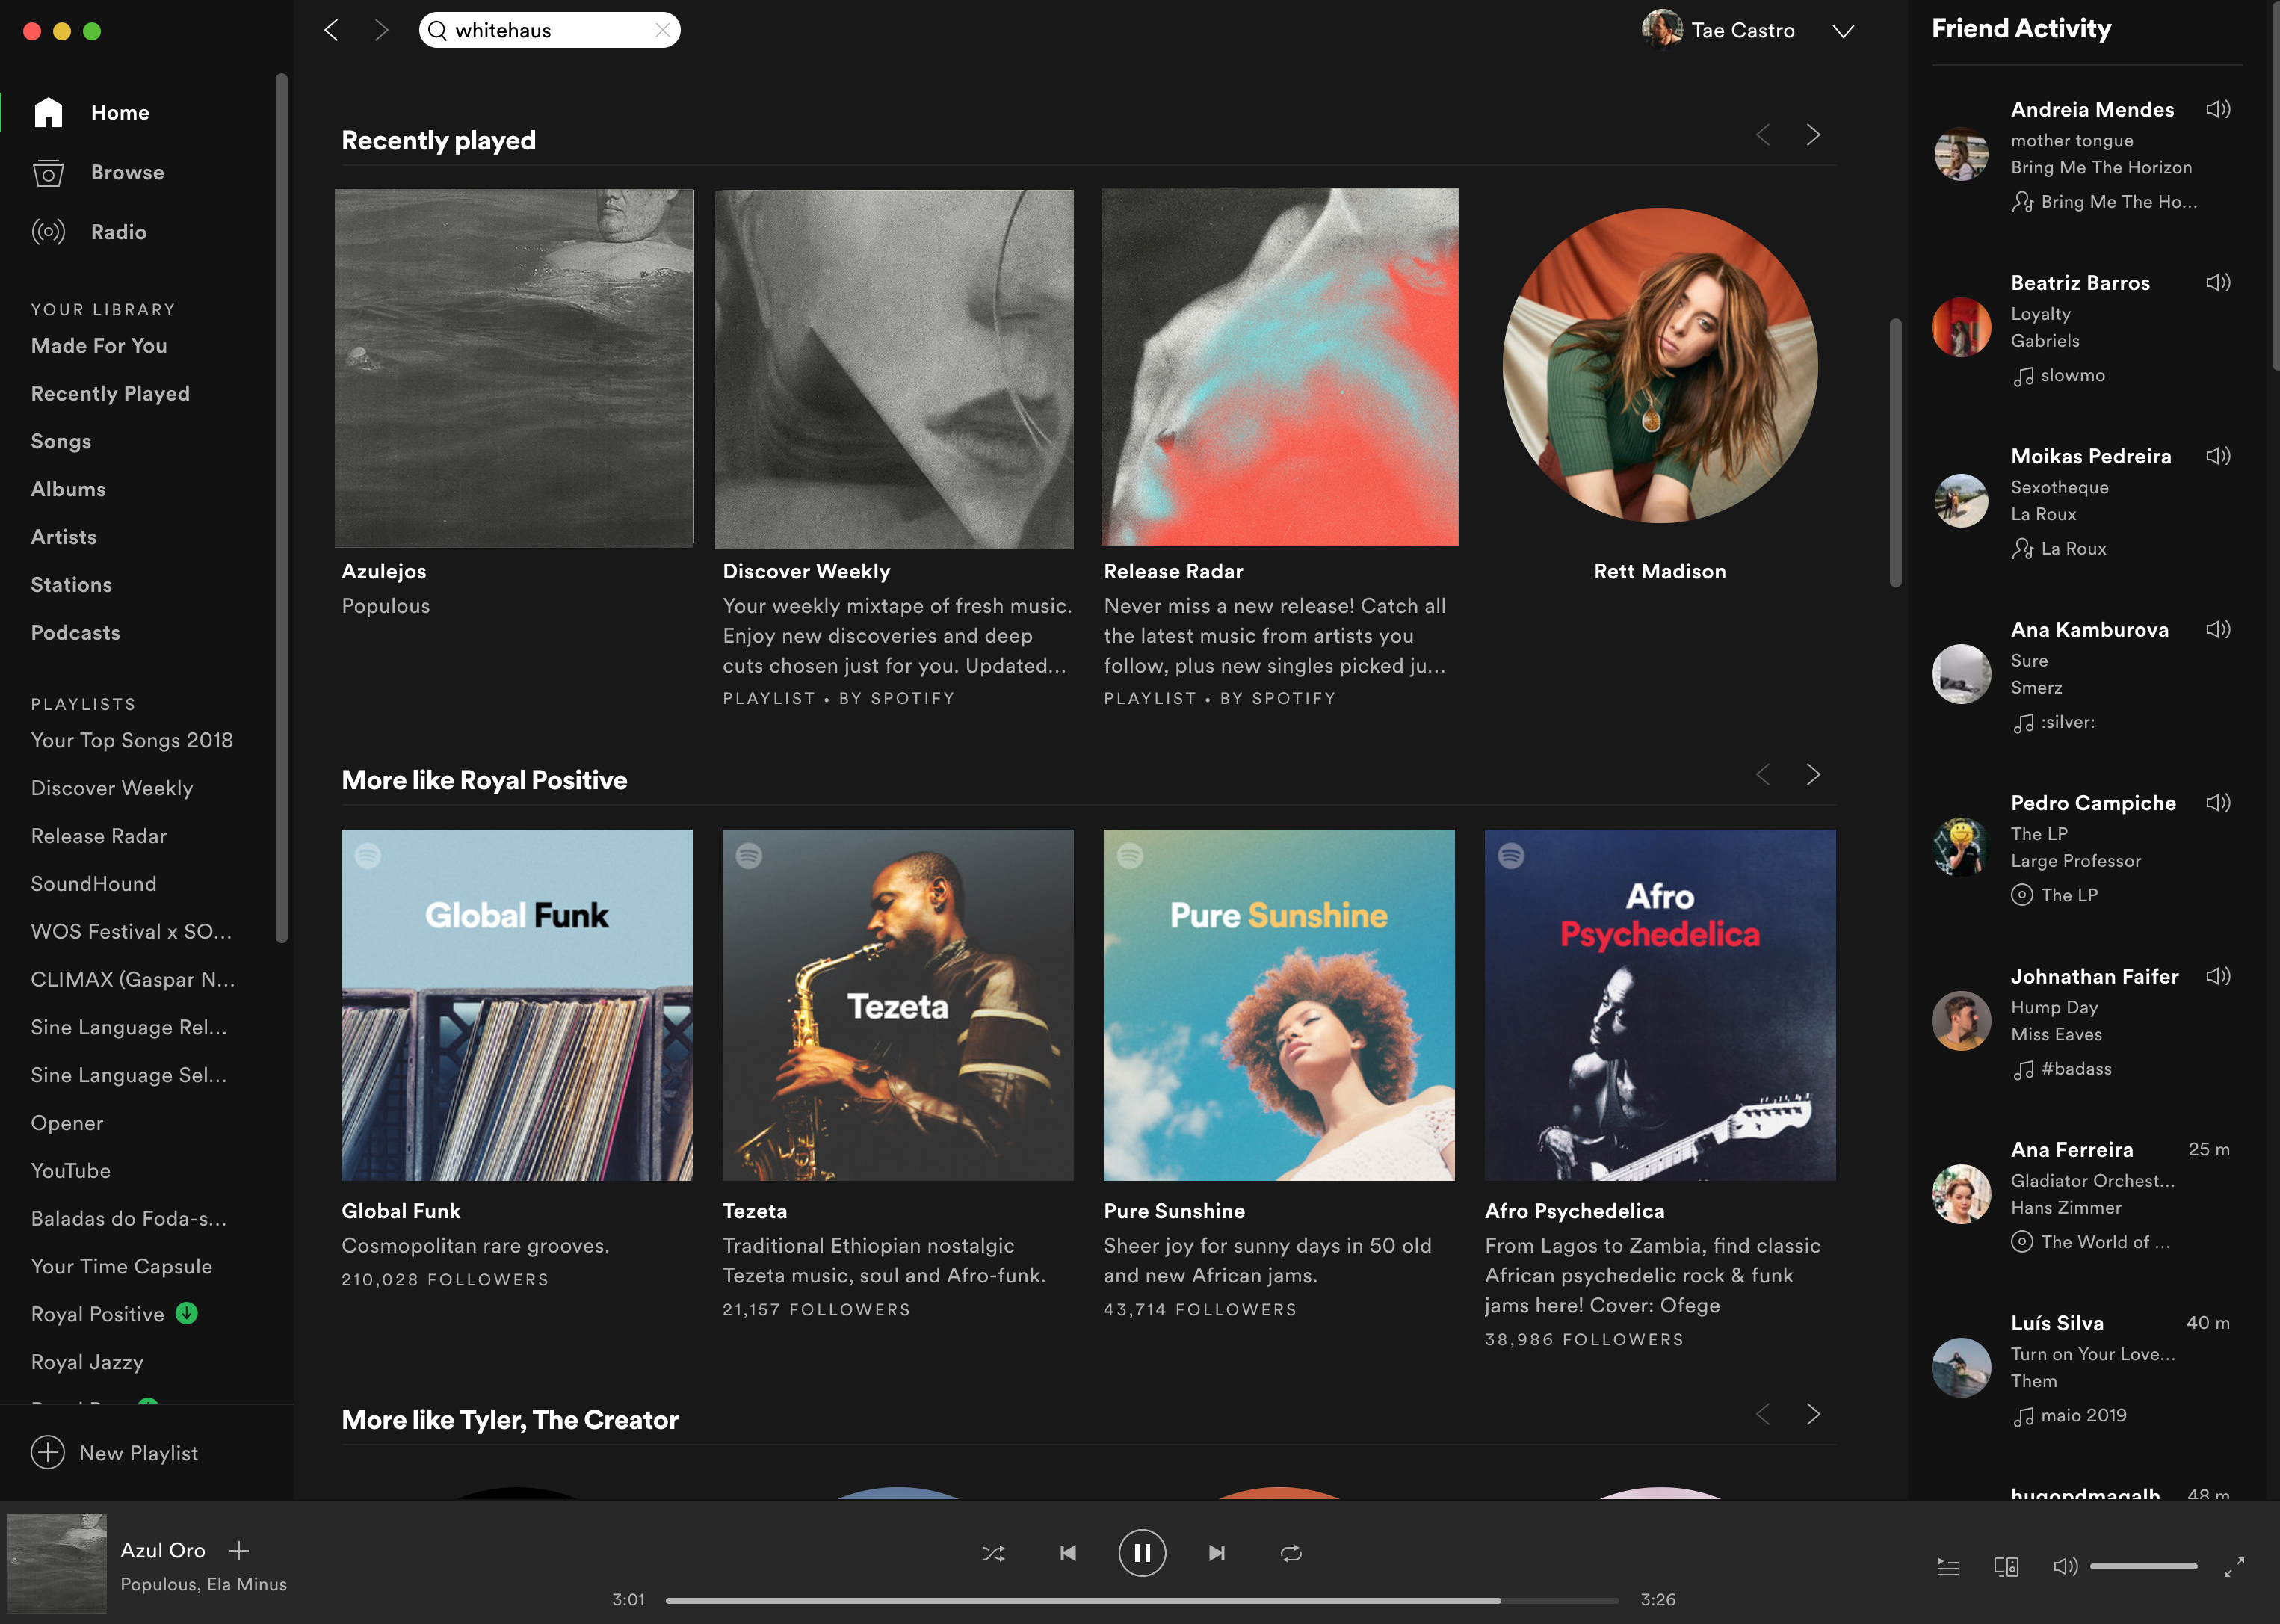Open Songs in Your Library
The height and width of the screenshot is (1624, 2280).
pos(61,442)
